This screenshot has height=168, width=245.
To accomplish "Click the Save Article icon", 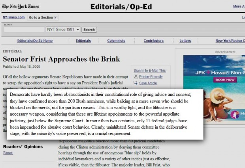I will [136, 83].
